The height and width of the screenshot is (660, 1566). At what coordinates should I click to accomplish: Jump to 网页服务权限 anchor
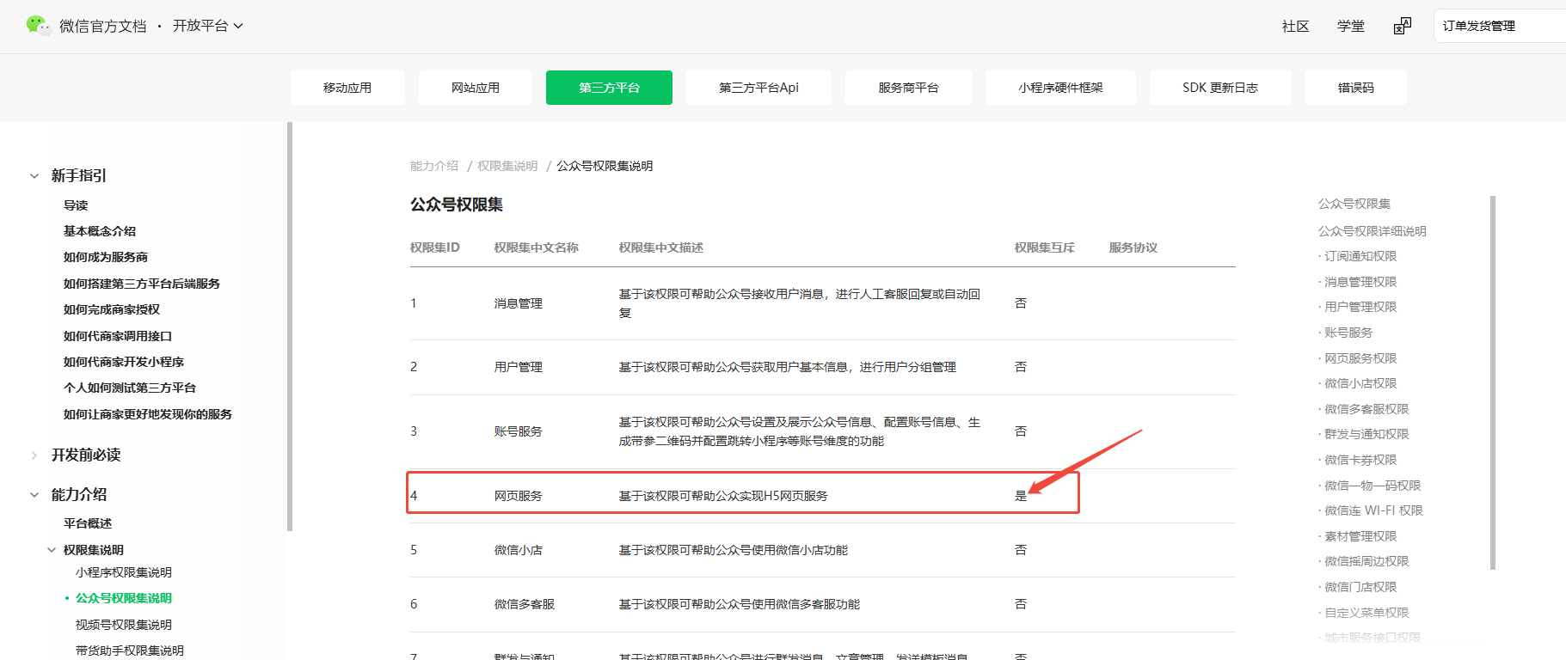(x=1360, y=358)
